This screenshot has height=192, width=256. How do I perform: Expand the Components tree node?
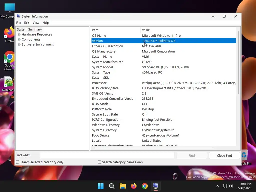[x=19, y=39]
